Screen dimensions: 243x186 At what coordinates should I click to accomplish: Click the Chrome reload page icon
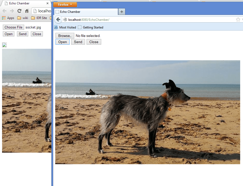pyautogui.click(x=19, y=11)
